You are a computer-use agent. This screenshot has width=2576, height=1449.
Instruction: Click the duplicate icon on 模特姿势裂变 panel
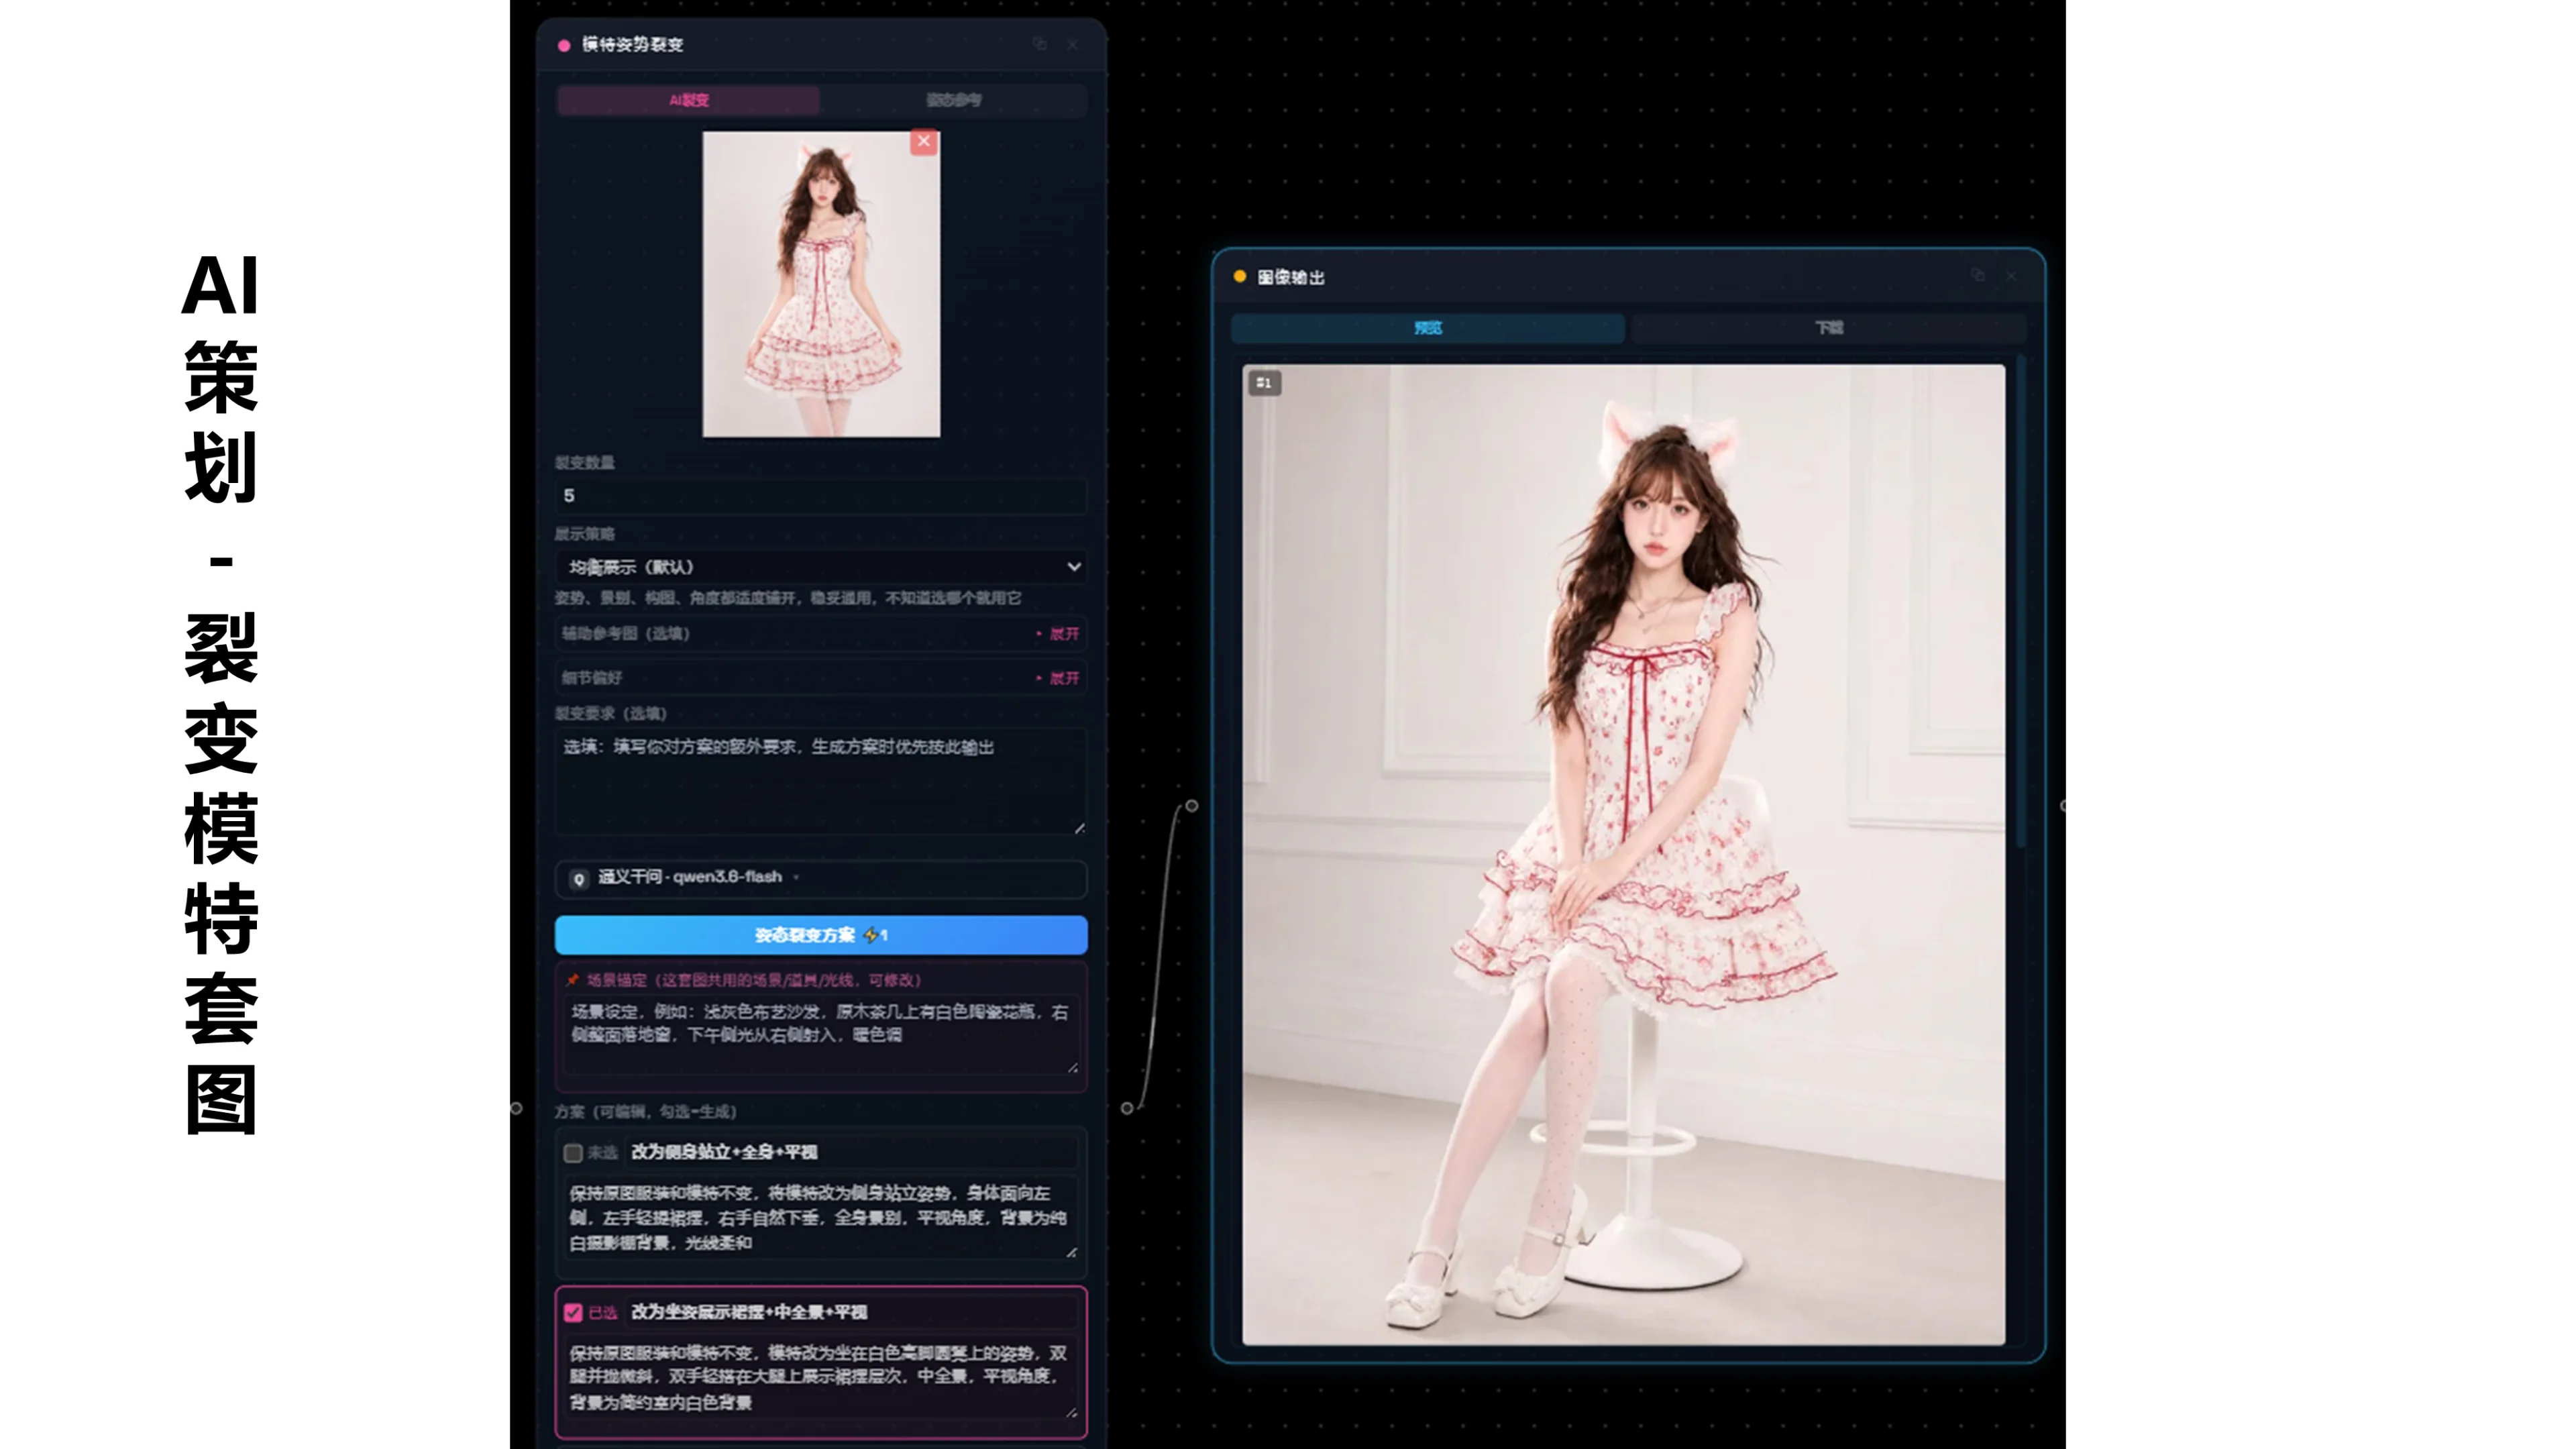tap(1040, 44)
